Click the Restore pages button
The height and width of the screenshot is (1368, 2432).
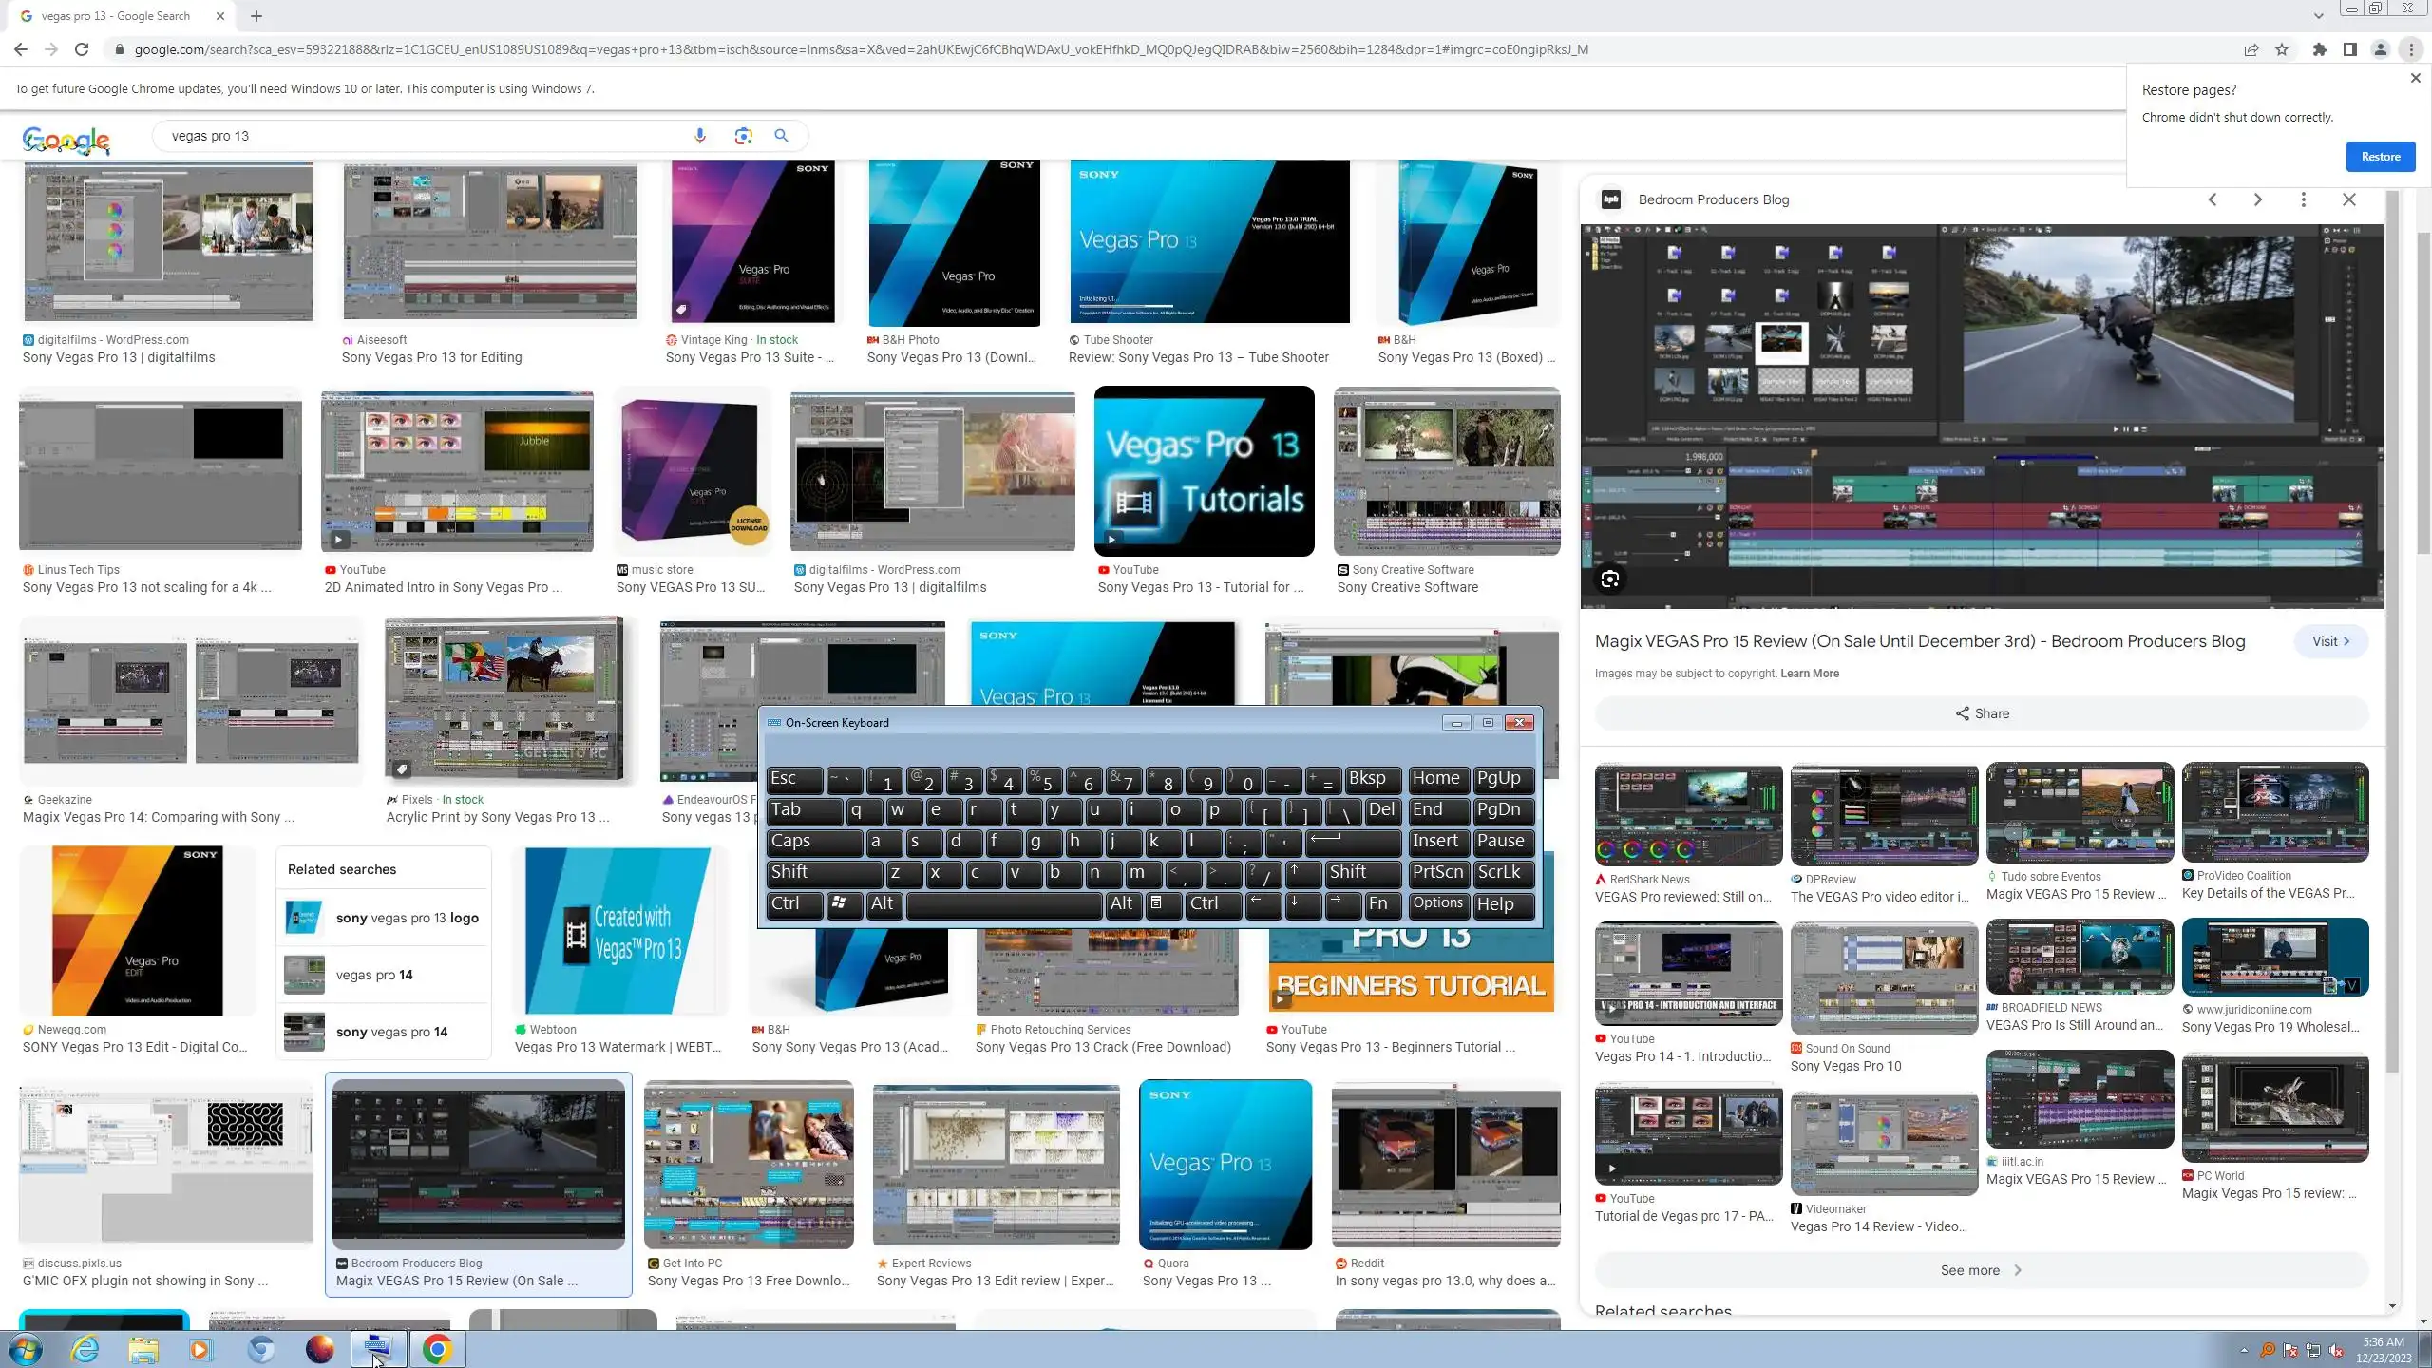click(x=2380, y=157)
